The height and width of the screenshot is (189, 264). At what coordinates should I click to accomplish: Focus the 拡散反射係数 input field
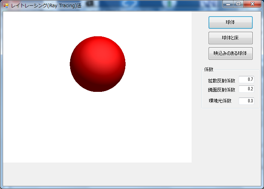coord(246,79)
